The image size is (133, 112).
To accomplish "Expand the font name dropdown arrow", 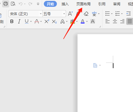I will 41,14.
